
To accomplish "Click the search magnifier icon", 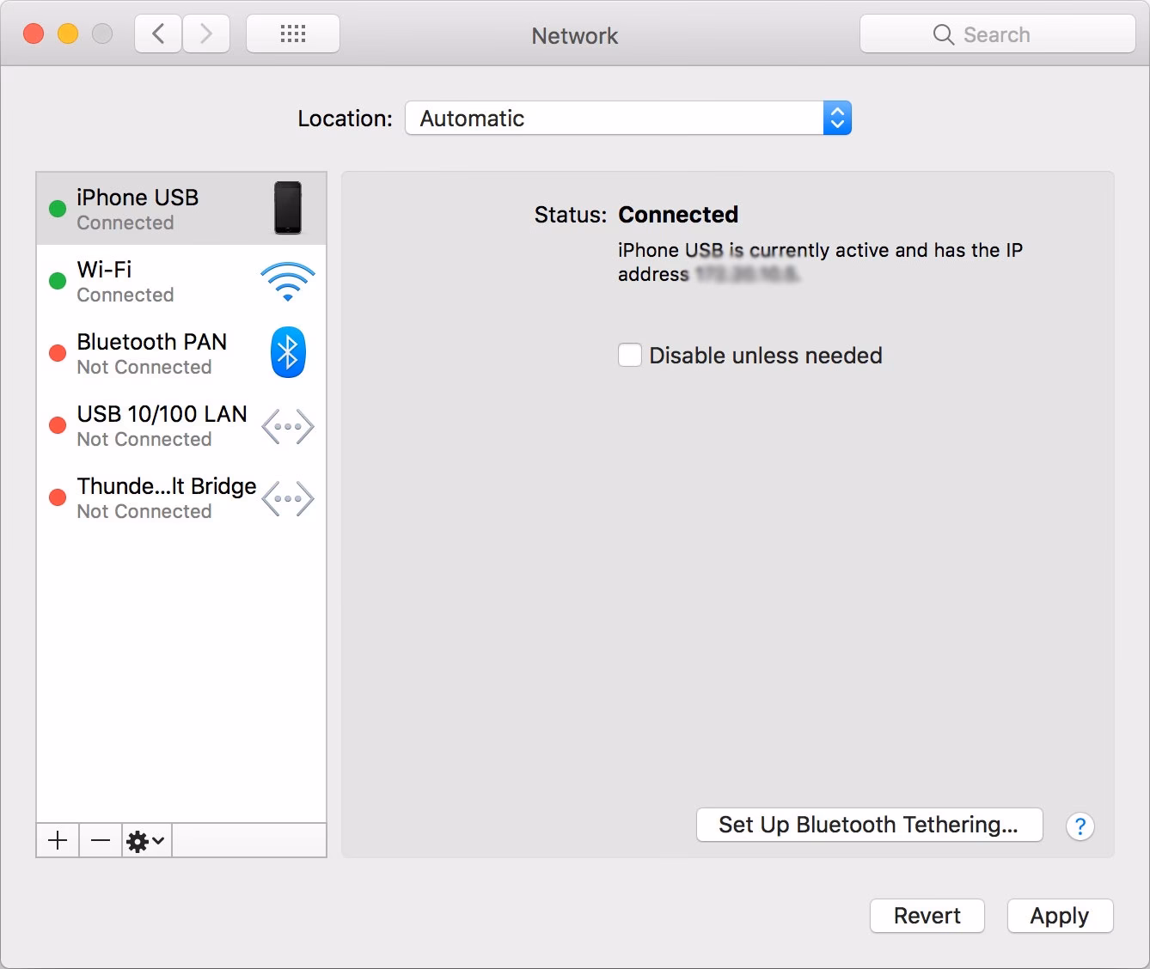I will (x=943, y=35).
